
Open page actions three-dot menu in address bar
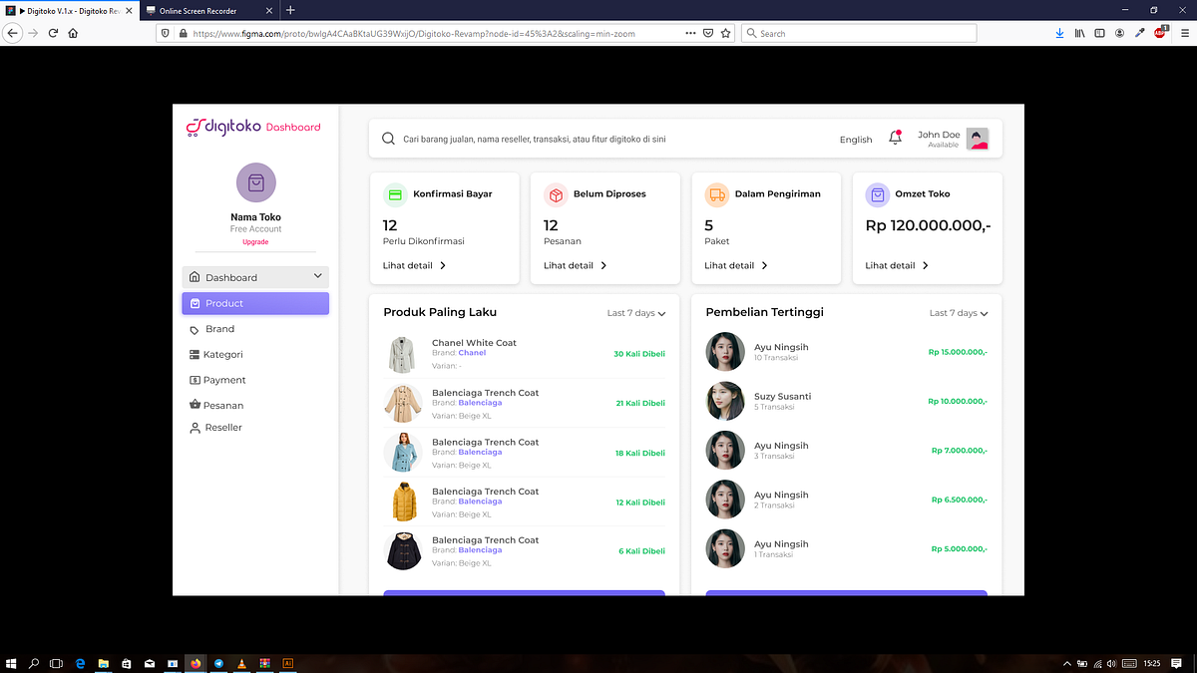pos(690,33)
